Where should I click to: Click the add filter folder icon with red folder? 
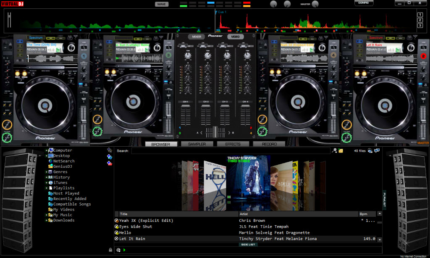110,163
